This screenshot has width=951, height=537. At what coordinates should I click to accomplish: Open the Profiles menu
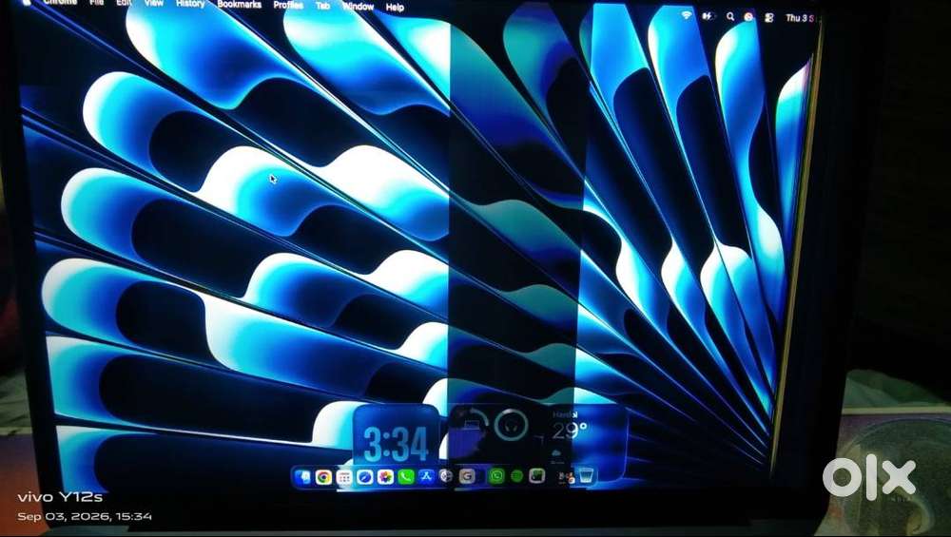(x=288, y=5)
